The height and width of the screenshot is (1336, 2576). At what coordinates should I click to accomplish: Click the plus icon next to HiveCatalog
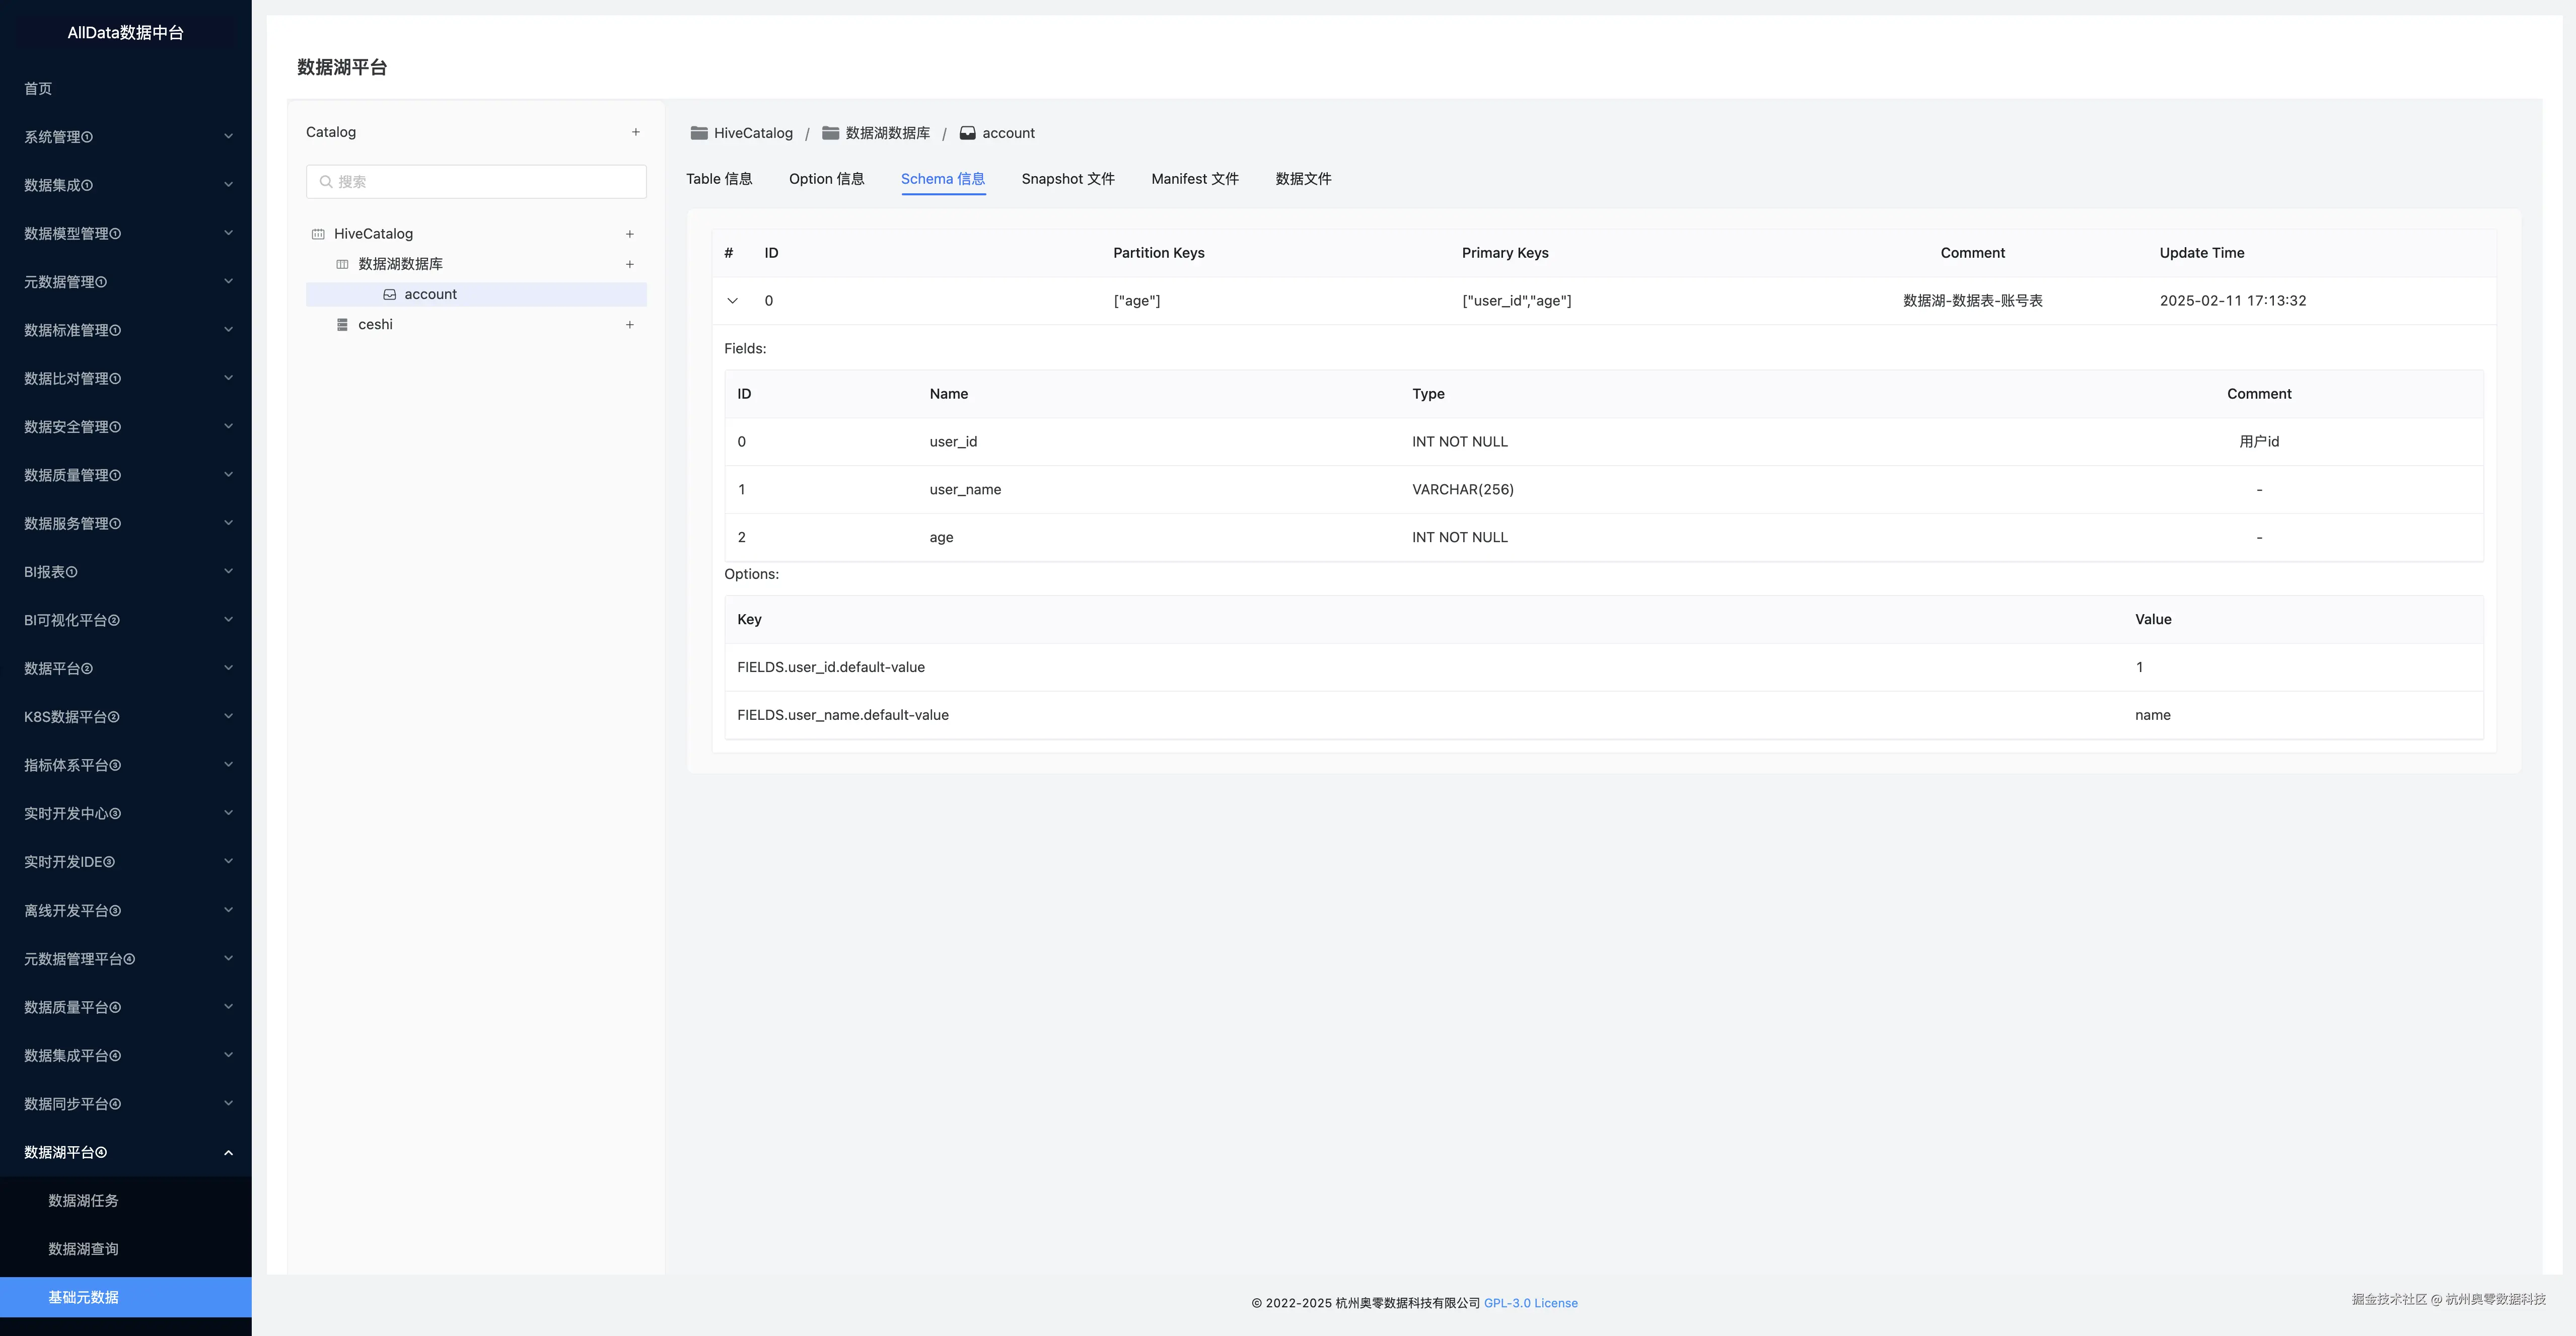pos(630,234)
